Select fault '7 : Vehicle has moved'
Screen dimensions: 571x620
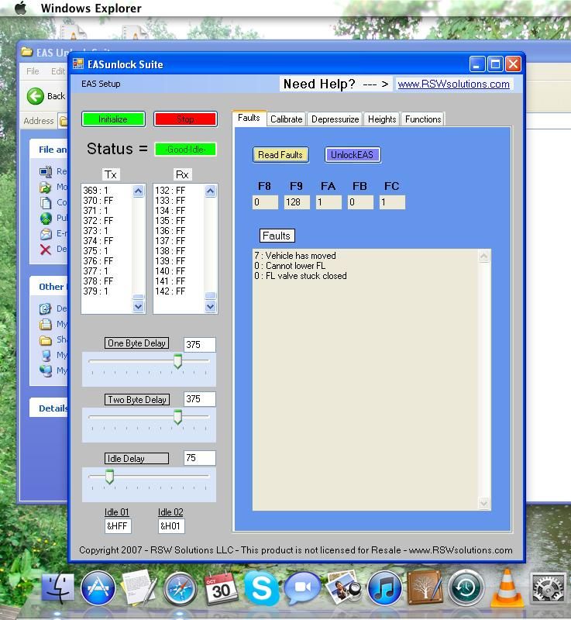click(x=295, y=256)
